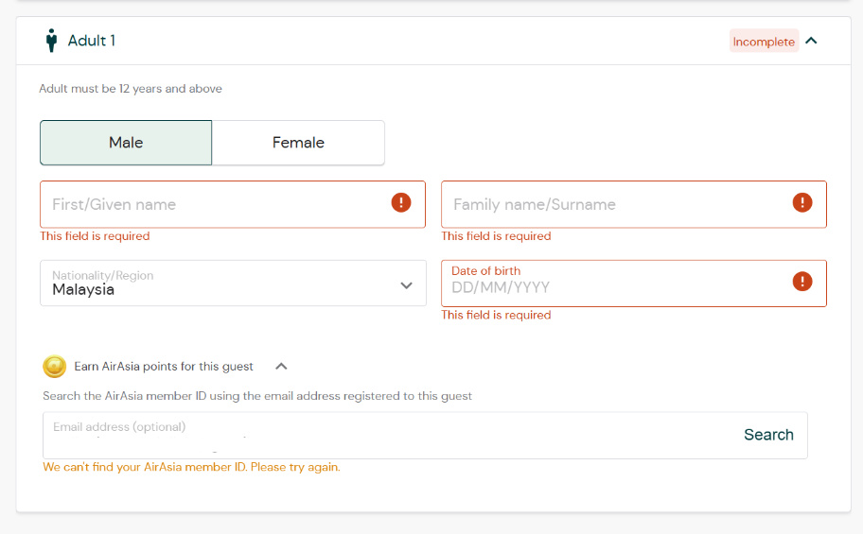Collapse the Adult 1 section with top chevron
This screenshot has width=863, height=534.
811,41
